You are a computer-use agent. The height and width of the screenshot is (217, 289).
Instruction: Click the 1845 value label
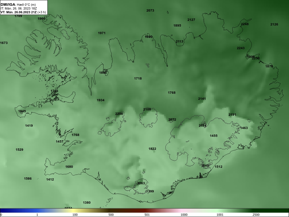[22, 111]
